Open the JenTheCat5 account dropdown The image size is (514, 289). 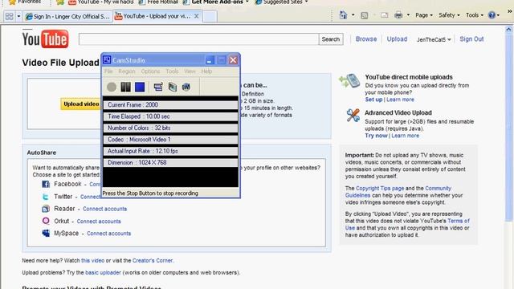tap(434, 39)
